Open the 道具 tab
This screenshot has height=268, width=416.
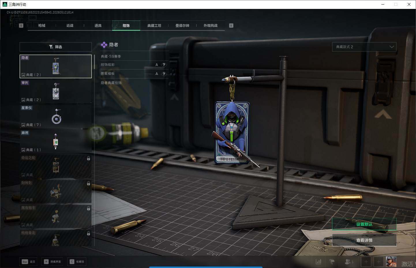[98, 26]
